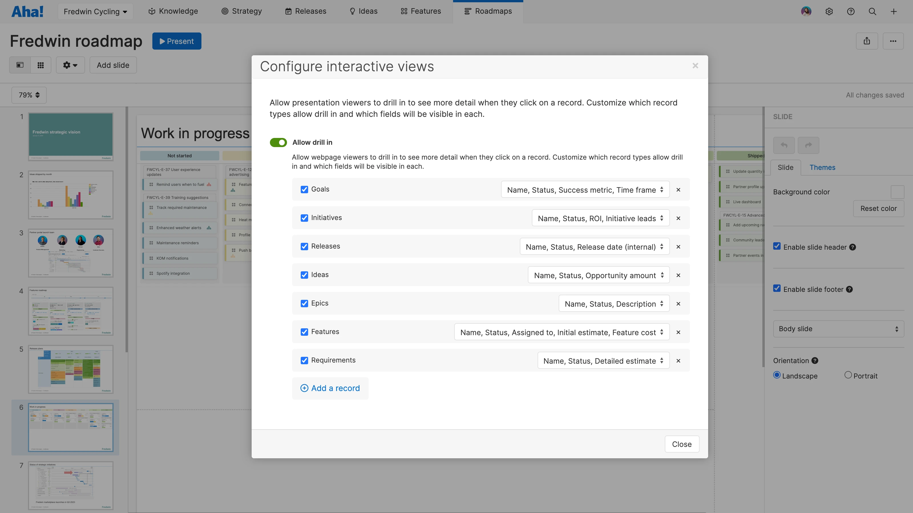Disable the Allow drill in toggle
Viewport: 913px width, 513px height.
tap(278, 142)
